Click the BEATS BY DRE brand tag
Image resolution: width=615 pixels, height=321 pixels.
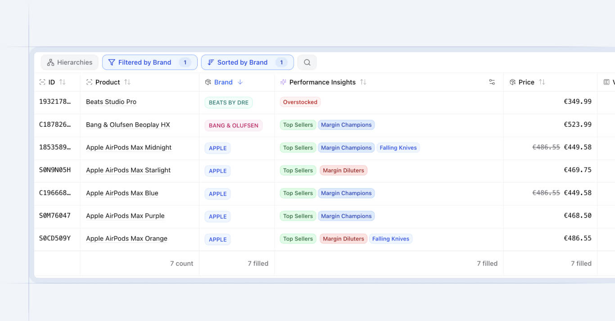(229, 103)
